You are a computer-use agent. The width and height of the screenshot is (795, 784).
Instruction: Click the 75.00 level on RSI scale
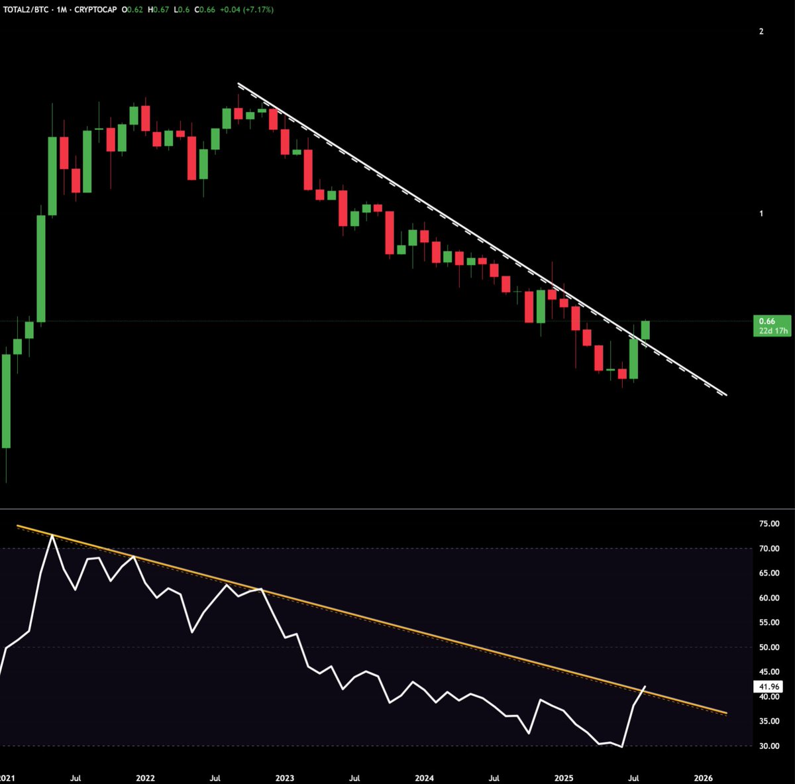[769, 524]
